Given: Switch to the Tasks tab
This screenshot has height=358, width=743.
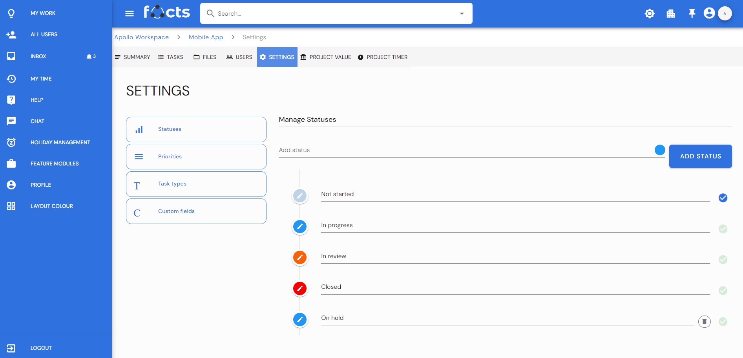Looking at the screenshot, I should point(171,57).
